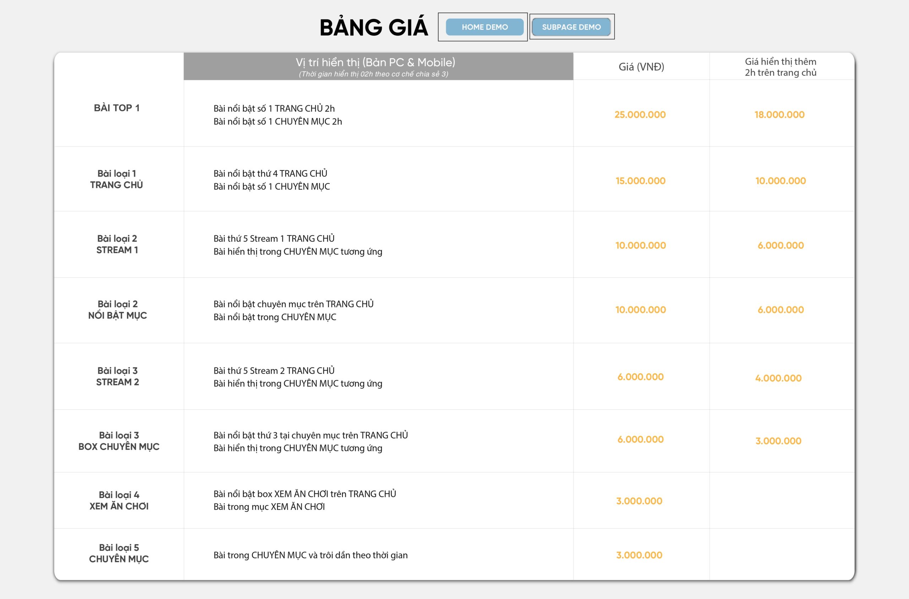This screenshot has width=909, height=599.
Task: Click the SUBPAGE DEMO button
Action: pyautogui.click(x=571, y=27)
